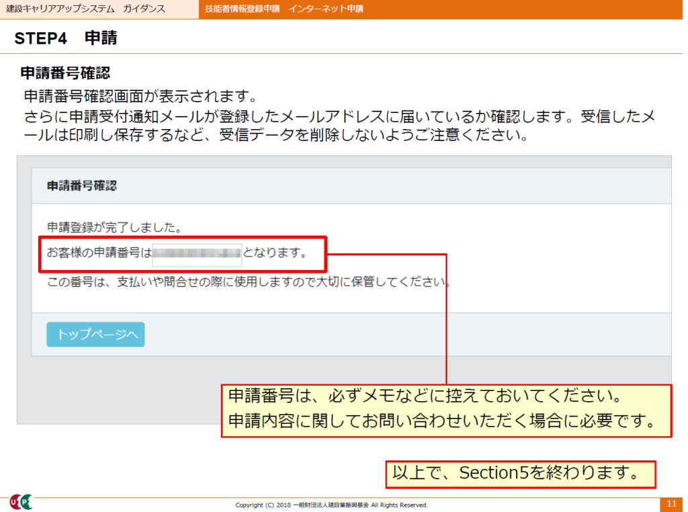Click the トップページへ button
The width and height of the screenshot is (688, 512).
pos(95,335)
